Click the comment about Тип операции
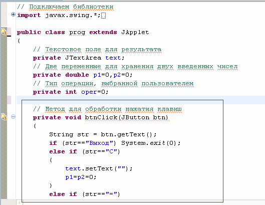Screen dimensions: 265x205 pyautogui.click(x=113, y=84)
